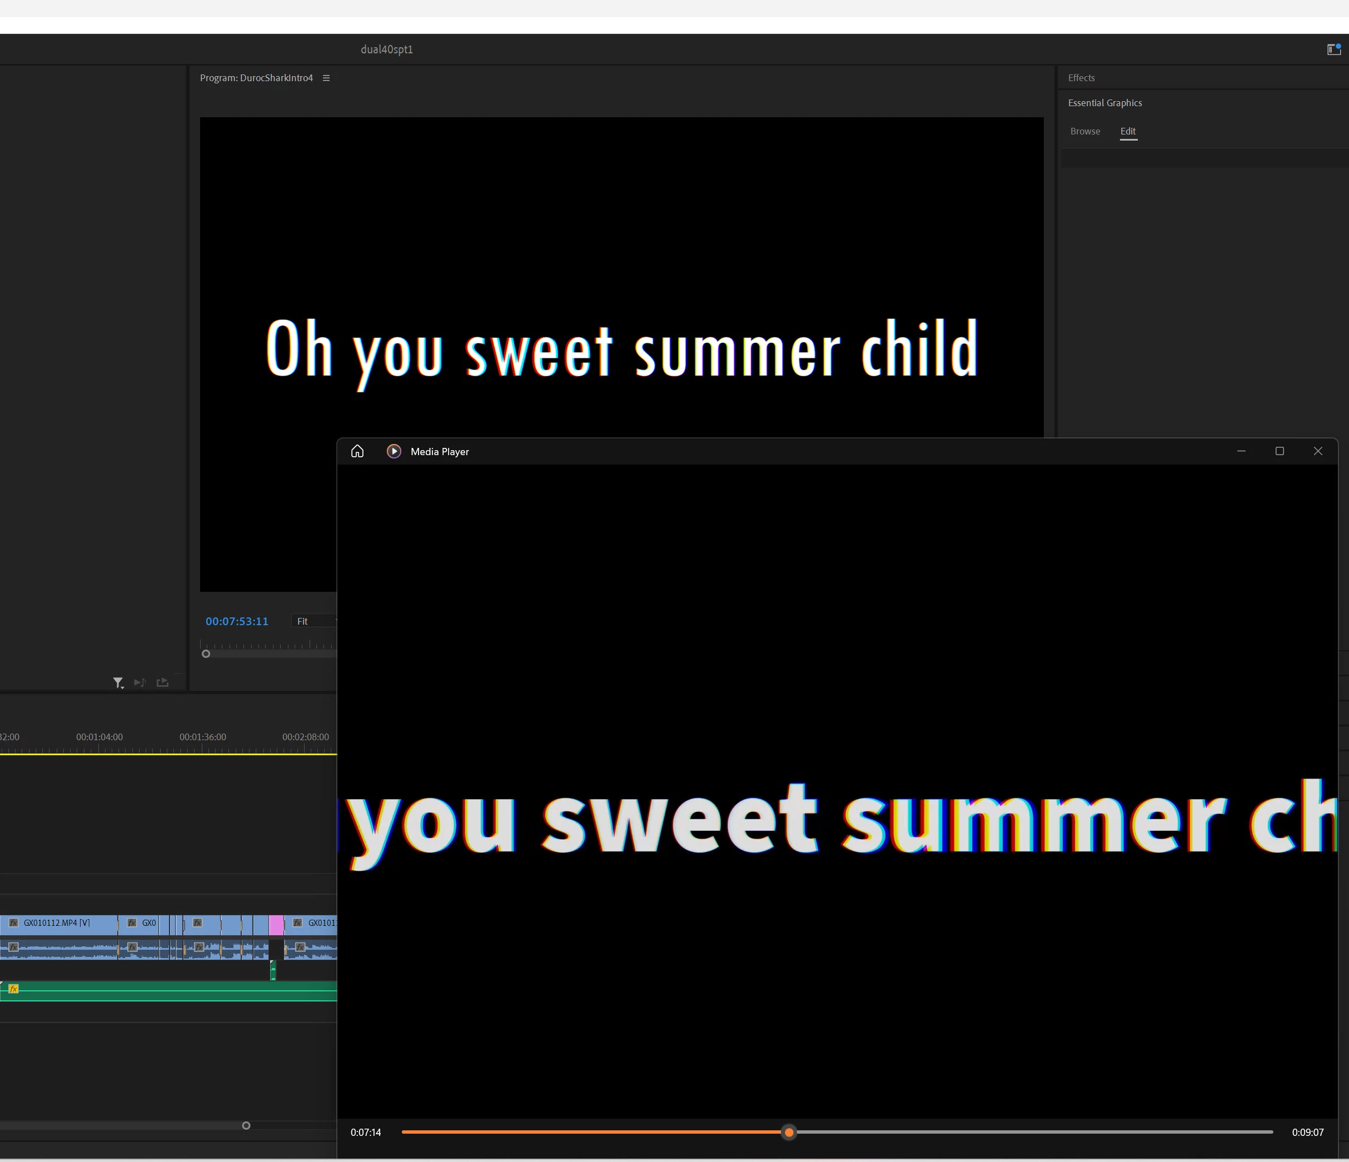Switch to the Browse tab

click(1084, 132)
